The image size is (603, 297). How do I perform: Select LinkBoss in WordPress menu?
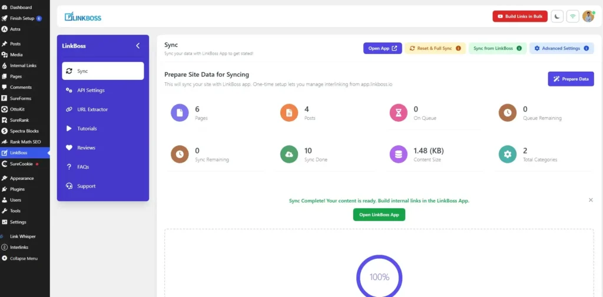pyautogui.click(x=25, y=152)
